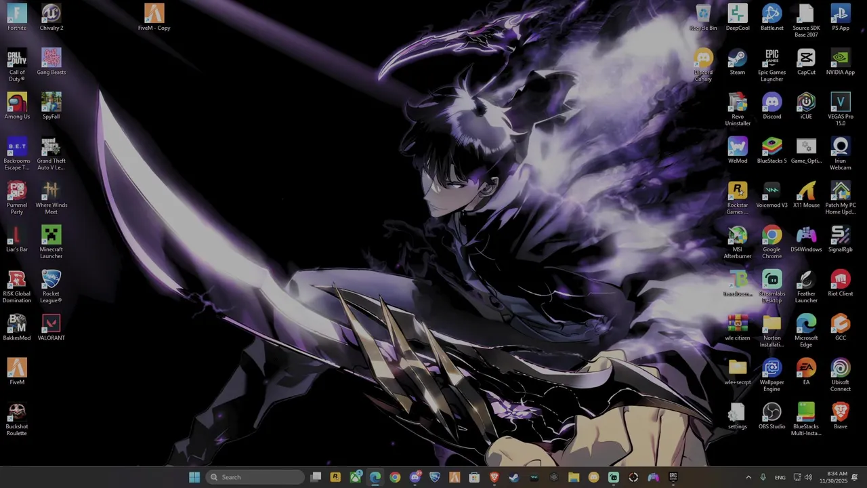Screen dimensions: 867x488
Task: Select the Revo Uninstaller icon
Action: tap(738, 109)
